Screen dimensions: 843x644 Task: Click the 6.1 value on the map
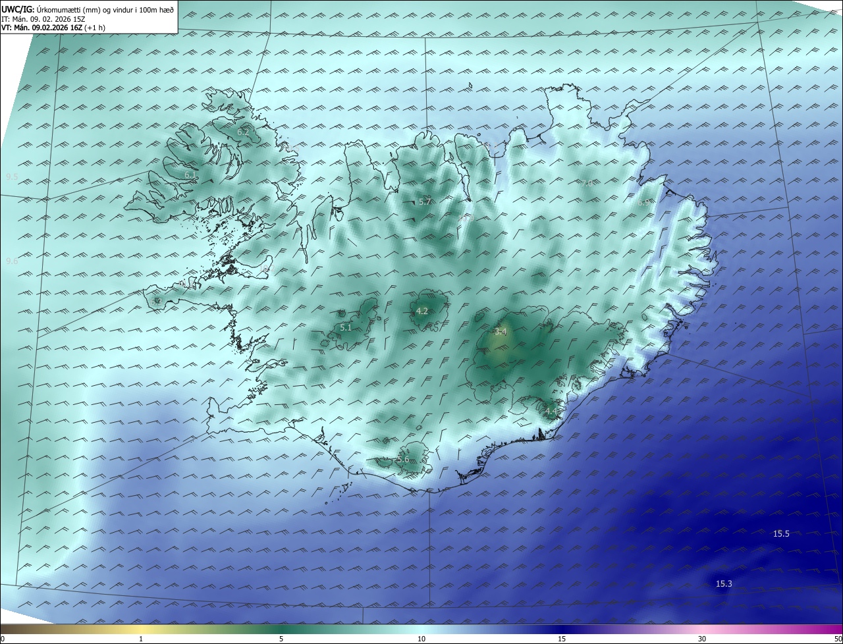tap(190, 175)
